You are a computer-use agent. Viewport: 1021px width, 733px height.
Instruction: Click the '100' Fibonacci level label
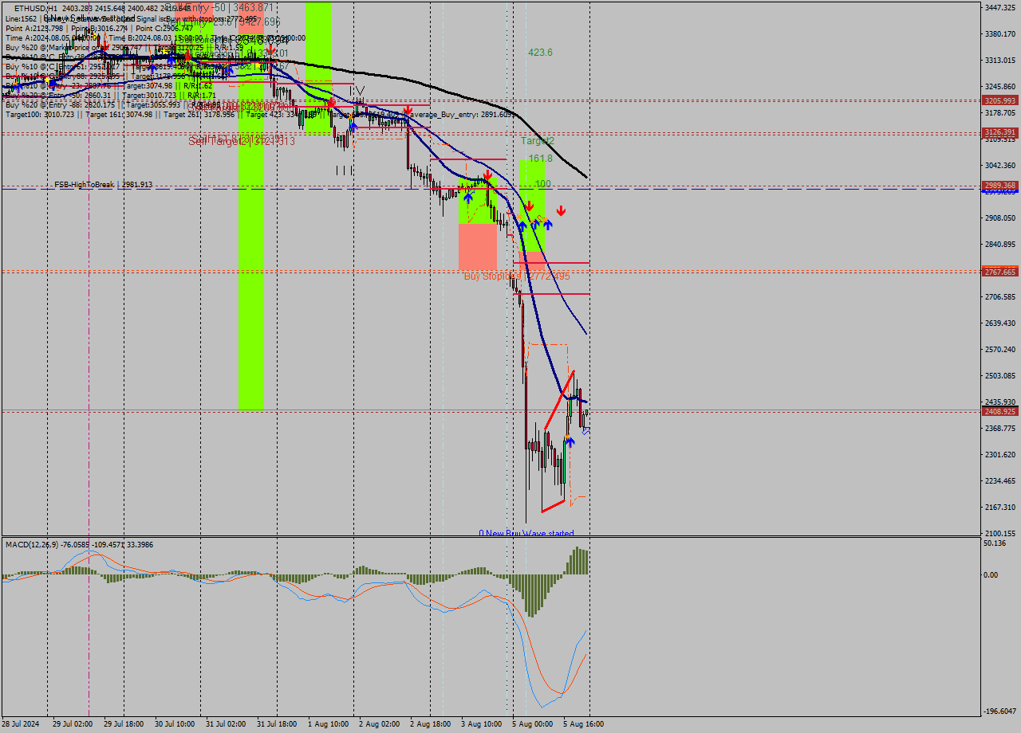pyautogui.click(x=542, y=184)
